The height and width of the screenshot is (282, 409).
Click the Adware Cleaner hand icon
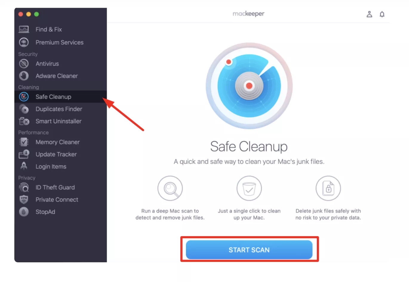(x=24, y=76)
